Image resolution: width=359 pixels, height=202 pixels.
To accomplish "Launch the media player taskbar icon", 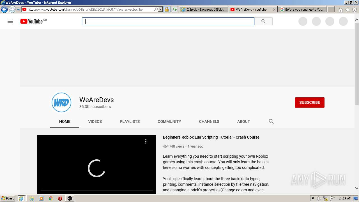I will coord(41,198).
